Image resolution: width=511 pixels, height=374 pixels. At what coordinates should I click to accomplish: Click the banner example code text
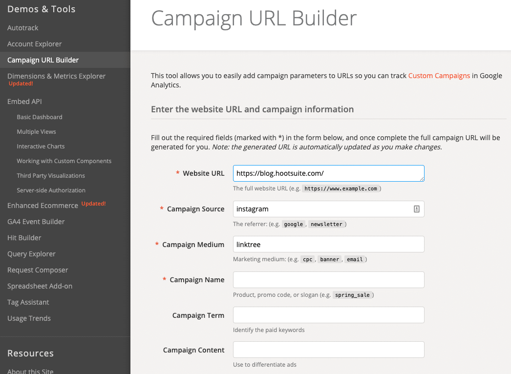329,259
